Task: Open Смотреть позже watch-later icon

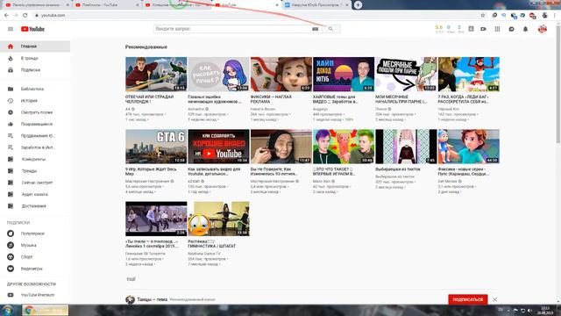Action: coord(11,112)
